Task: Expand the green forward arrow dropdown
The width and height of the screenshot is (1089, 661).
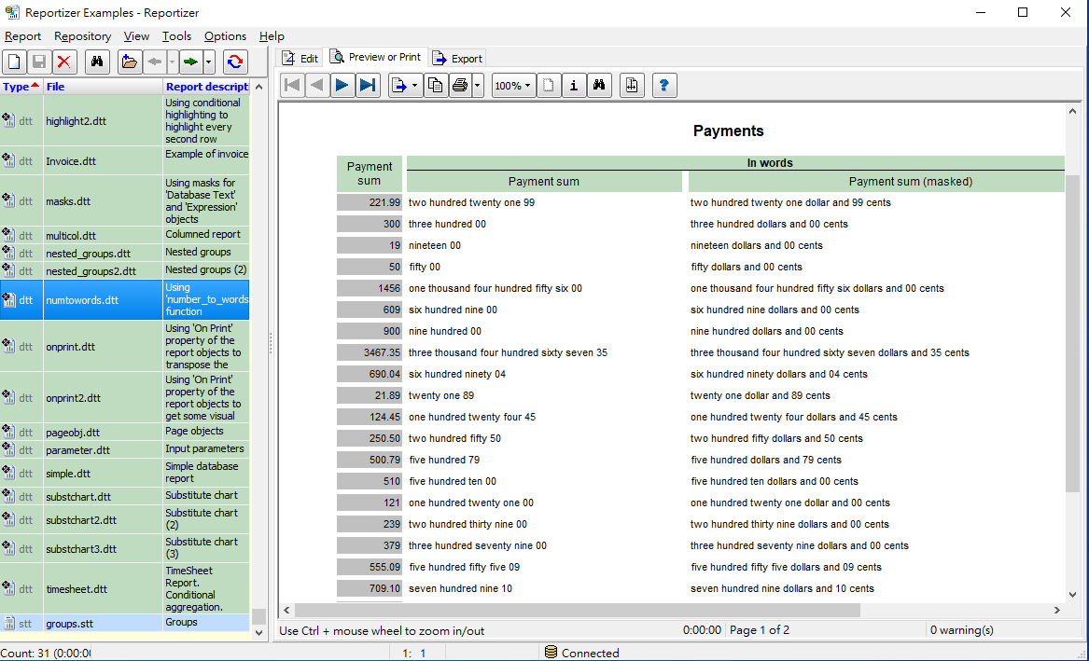Action: (209, 62)
